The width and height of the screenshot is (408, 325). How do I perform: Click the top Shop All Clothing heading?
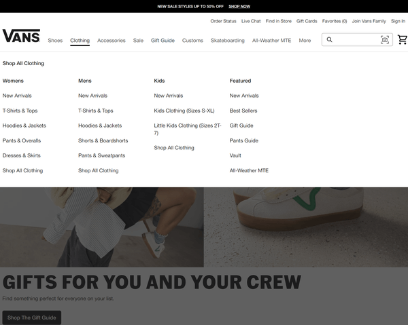click(x=23, y=63)
